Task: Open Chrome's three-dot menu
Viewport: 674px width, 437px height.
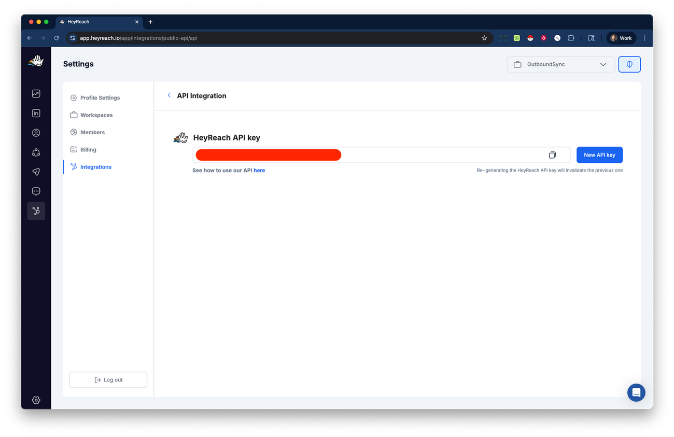Action: click(644, 38)
